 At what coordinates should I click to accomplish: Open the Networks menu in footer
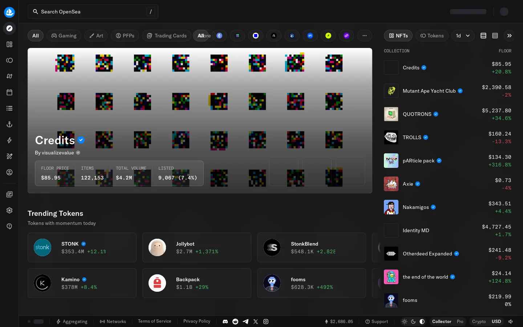point(113,322)
